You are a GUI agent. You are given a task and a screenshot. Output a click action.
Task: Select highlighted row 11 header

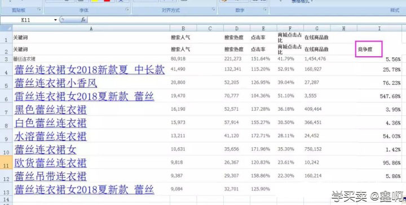6,162
